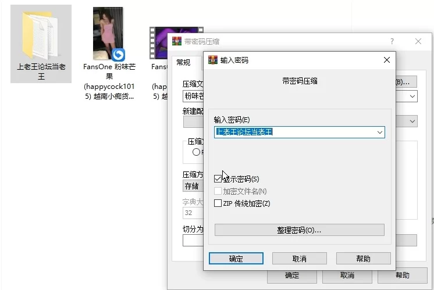Click the blue badge on the image thumbnail

coord(118,55)
